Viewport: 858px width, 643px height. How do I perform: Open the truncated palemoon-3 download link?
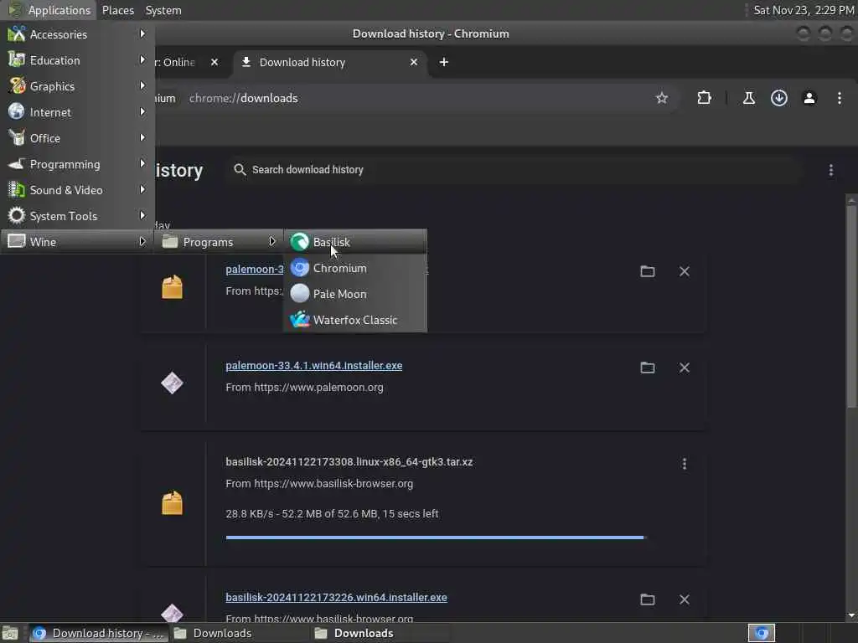(255, 269)
